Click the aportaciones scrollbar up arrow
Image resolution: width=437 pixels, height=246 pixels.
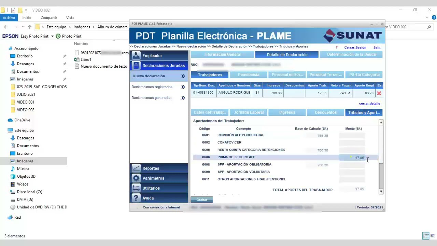pos(381,122)
